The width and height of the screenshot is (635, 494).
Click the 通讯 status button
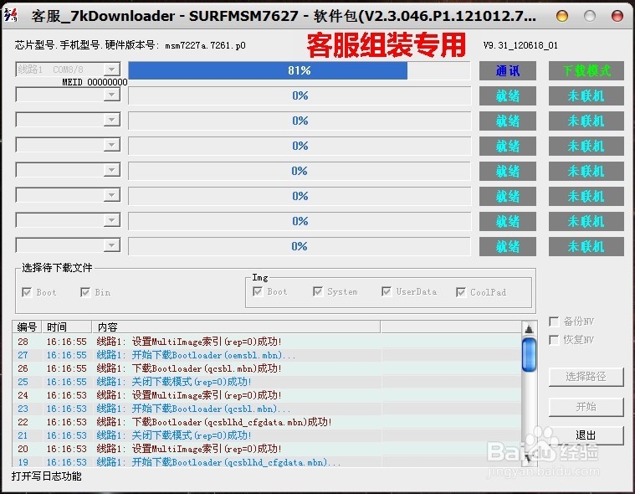pos(508,71)
